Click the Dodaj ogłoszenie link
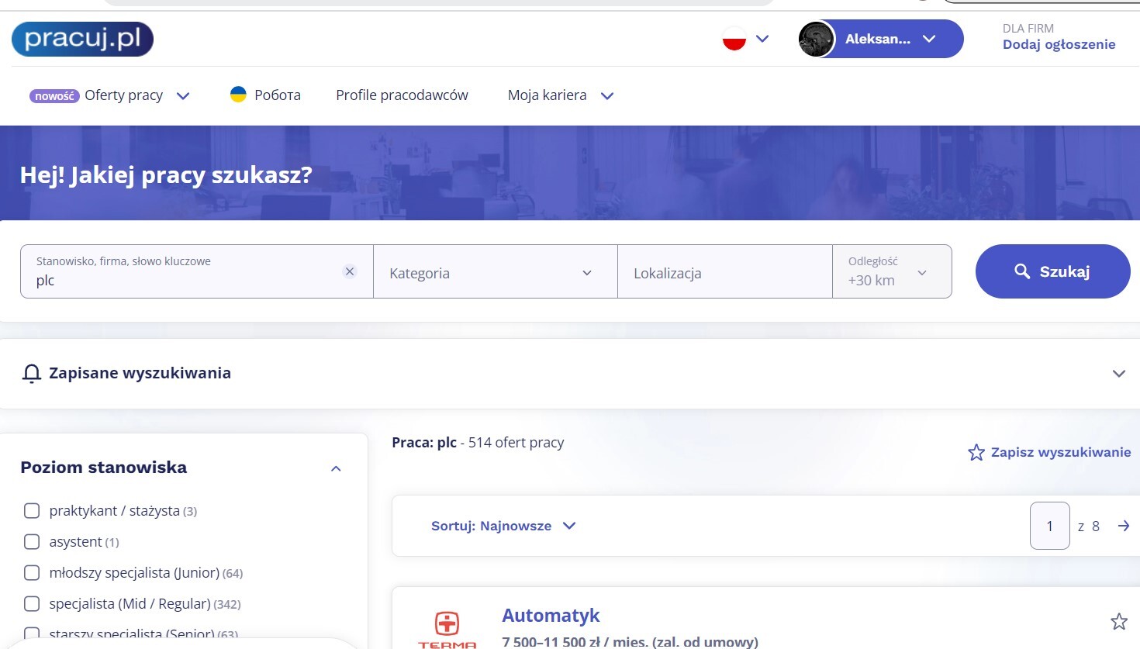 coord(1059,45)
